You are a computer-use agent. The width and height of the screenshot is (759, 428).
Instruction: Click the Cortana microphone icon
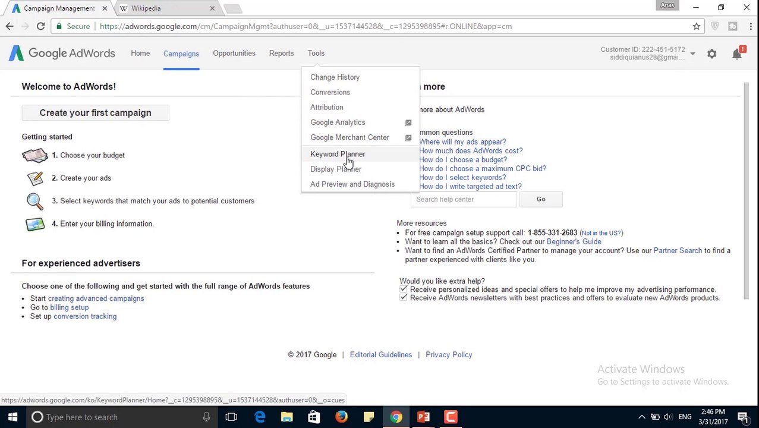point(206,417)
